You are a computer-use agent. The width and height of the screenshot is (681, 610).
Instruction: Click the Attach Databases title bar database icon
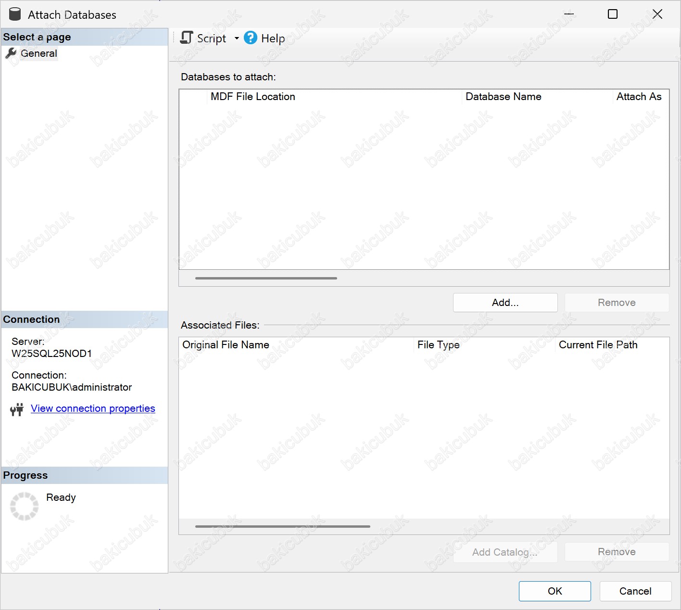[x=15, y=14]
